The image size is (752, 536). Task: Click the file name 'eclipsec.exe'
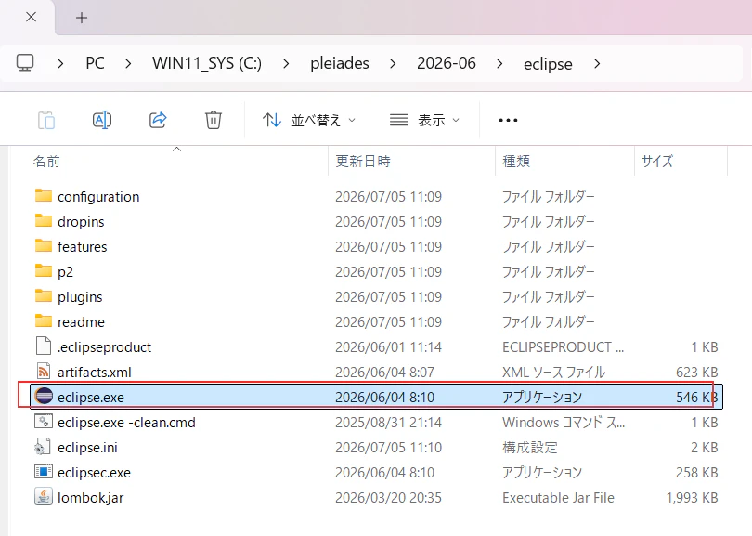[x=94, y=473]
